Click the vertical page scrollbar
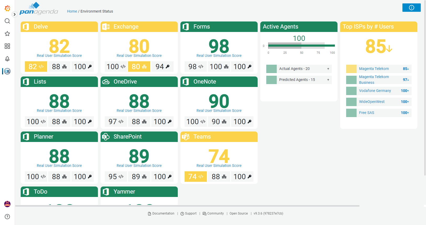This screenshot has height=225, width=426. coord(425,88)
